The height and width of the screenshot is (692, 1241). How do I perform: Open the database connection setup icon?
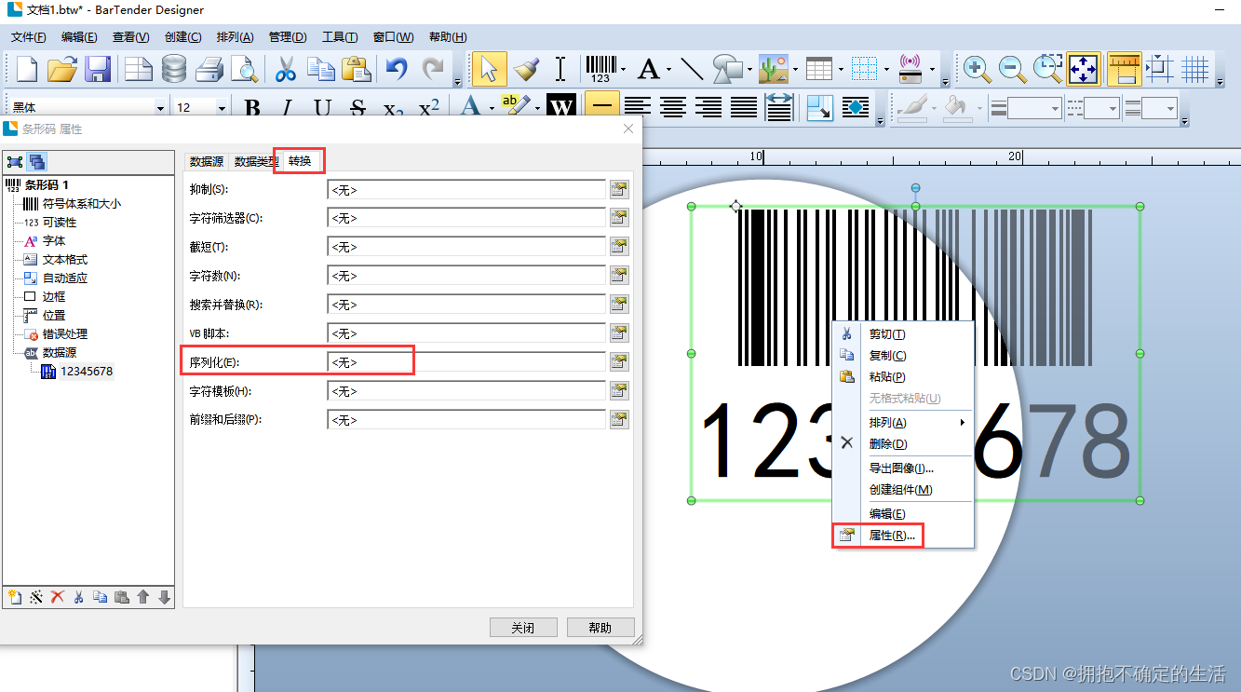point(174,69)
